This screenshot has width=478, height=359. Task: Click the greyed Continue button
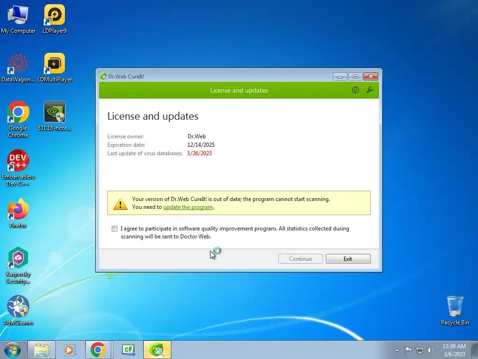[x=300, y=259]
